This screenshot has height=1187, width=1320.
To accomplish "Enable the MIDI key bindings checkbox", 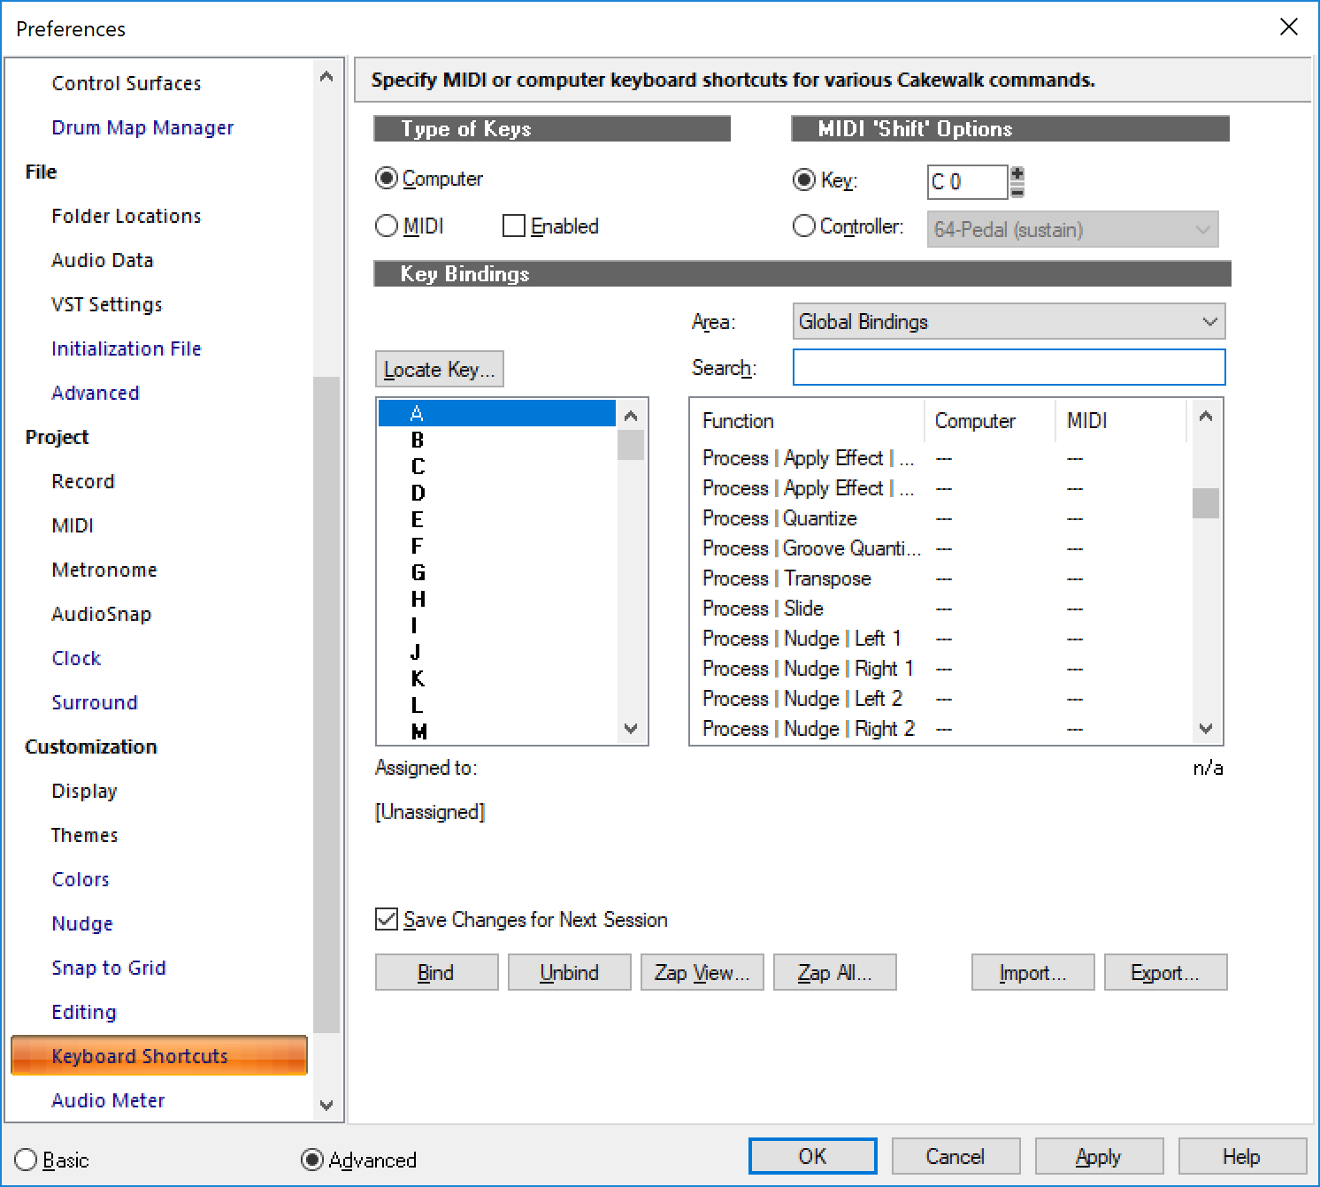I will pos(514,226).
